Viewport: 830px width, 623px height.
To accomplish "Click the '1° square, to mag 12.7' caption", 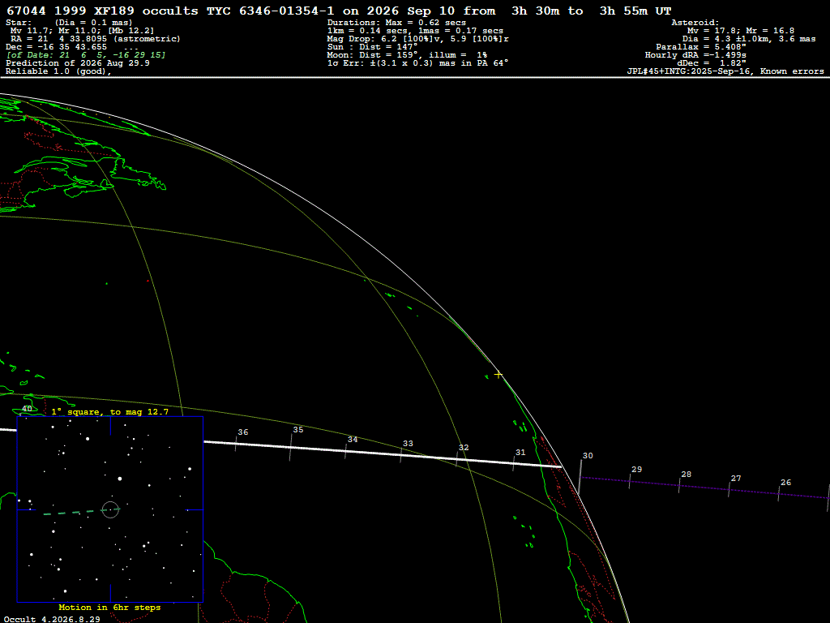I will pyautogui.click(x=110, y=411).
